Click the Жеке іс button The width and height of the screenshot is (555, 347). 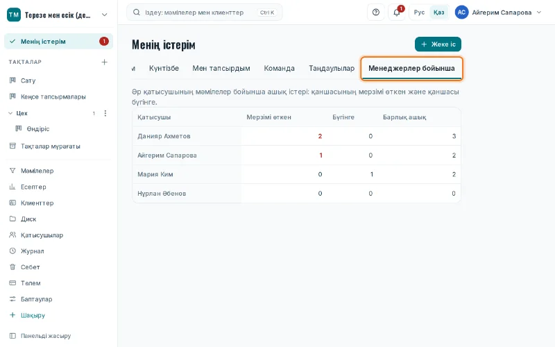[x=438, y=44]
